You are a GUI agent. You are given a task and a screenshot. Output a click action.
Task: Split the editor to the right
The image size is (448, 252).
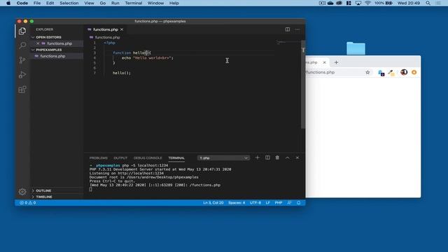point(288,29)
